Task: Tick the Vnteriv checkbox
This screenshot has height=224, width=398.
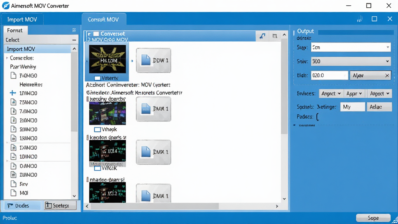Action: click(x=97, y=78)
